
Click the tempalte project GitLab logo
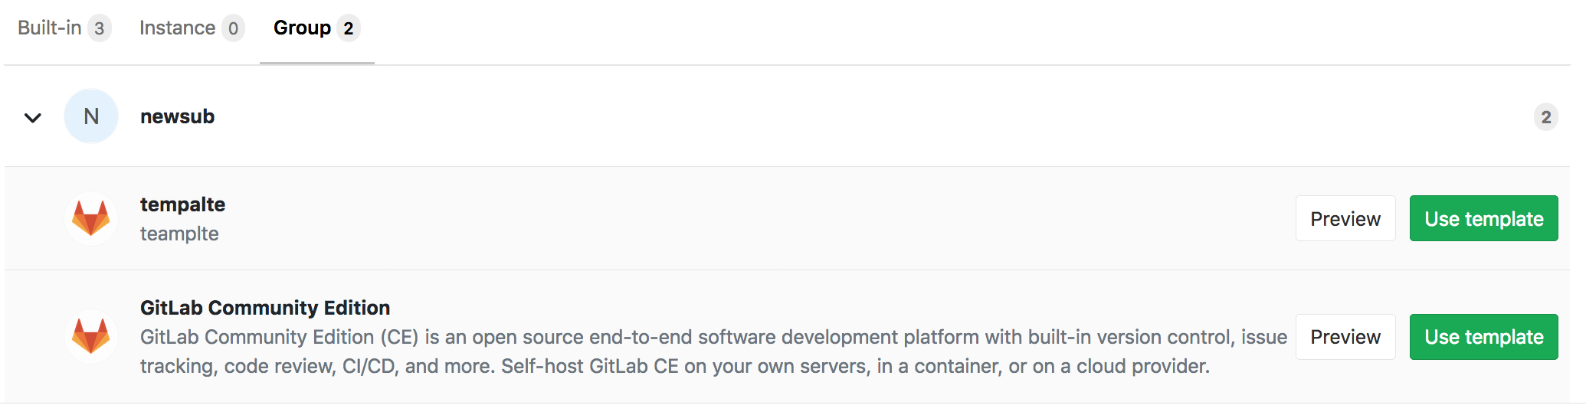click(x=91, y=218)
